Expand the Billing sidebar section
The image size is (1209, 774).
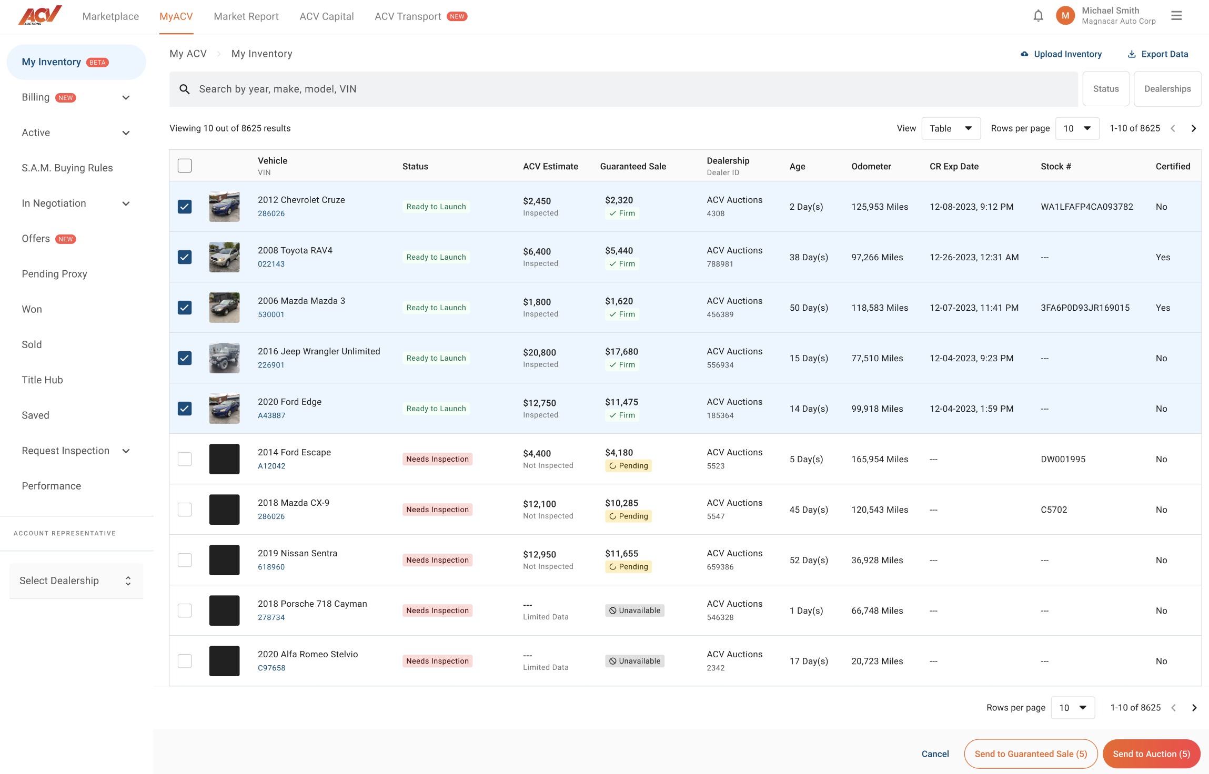(x=126, y=98)
